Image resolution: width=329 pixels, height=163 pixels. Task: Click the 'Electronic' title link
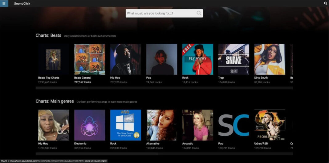click(80, 144)
